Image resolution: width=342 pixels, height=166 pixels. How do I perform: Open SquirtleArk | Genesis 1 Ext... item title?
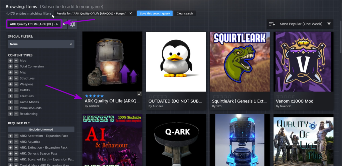(239, 101)
